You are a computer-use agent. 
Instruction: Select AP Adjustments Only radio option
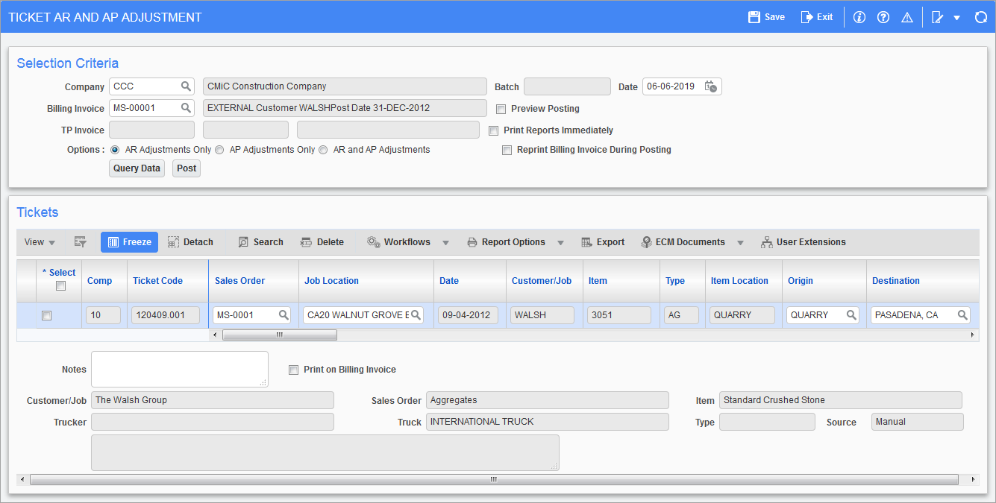pos(219,150)
